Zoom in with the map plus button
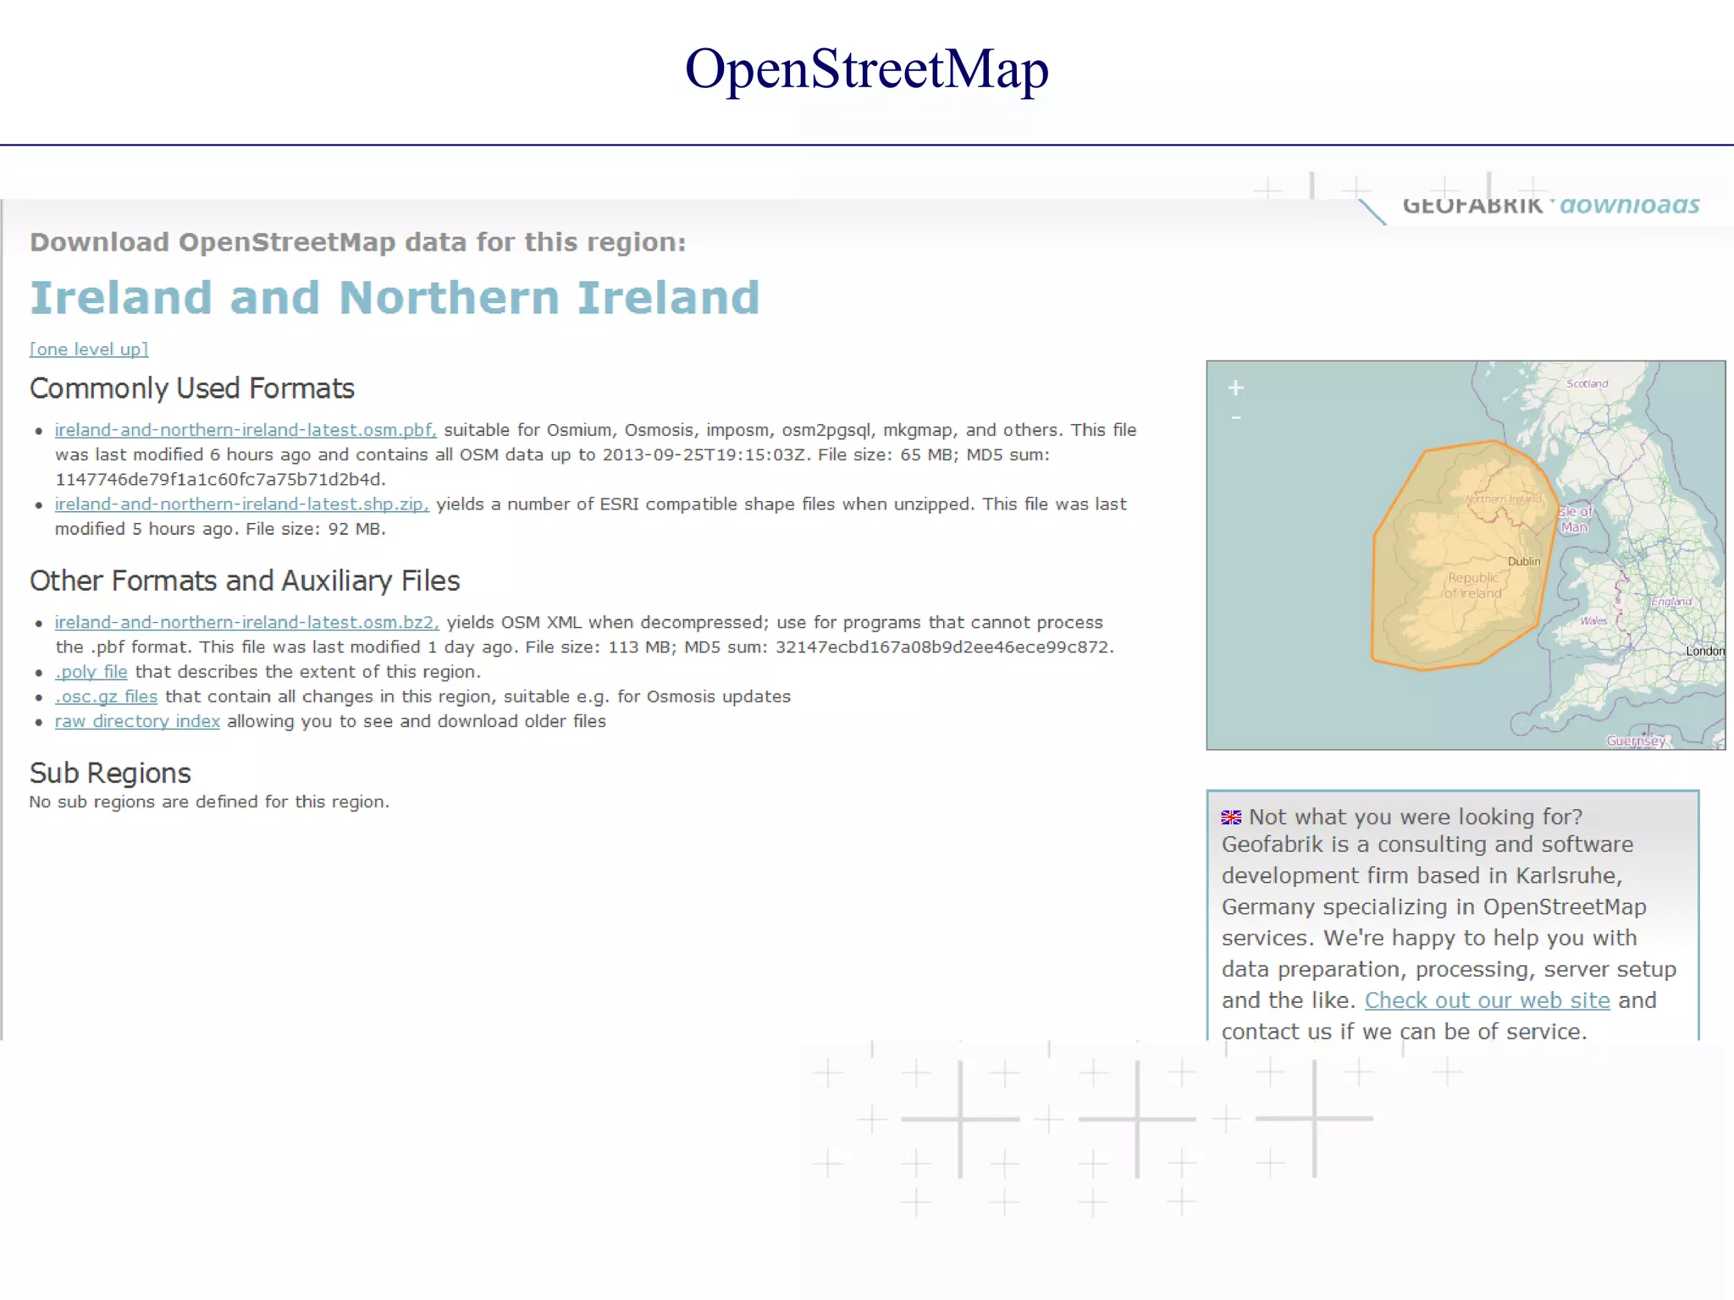 pyautogui.click(x=1236, y=388)
